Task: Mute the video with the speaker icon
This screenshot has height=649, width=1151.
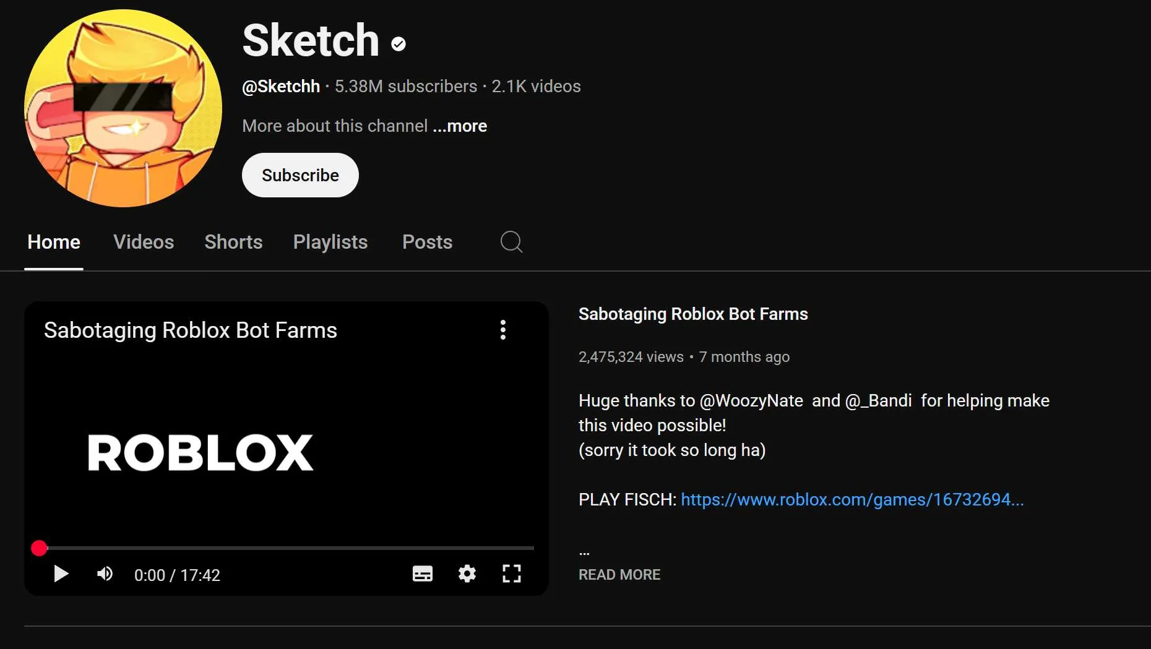Action: [105, 574]
